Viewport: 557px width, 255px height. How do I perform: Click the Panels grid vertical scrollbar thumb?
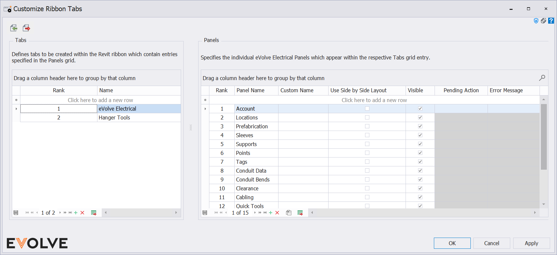pos(544,137)
